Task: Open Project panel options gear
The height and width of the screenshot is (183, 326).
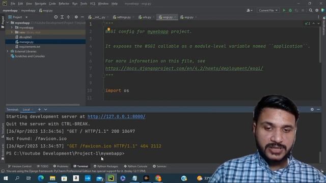Action: [x=76, y=17]
